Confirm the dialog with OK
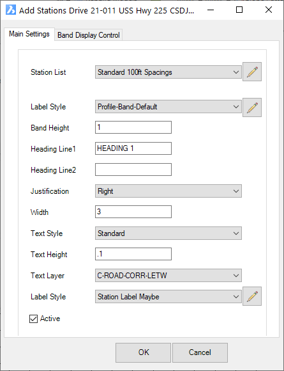This screenshot has width=284, height=371. coord(144,352)
